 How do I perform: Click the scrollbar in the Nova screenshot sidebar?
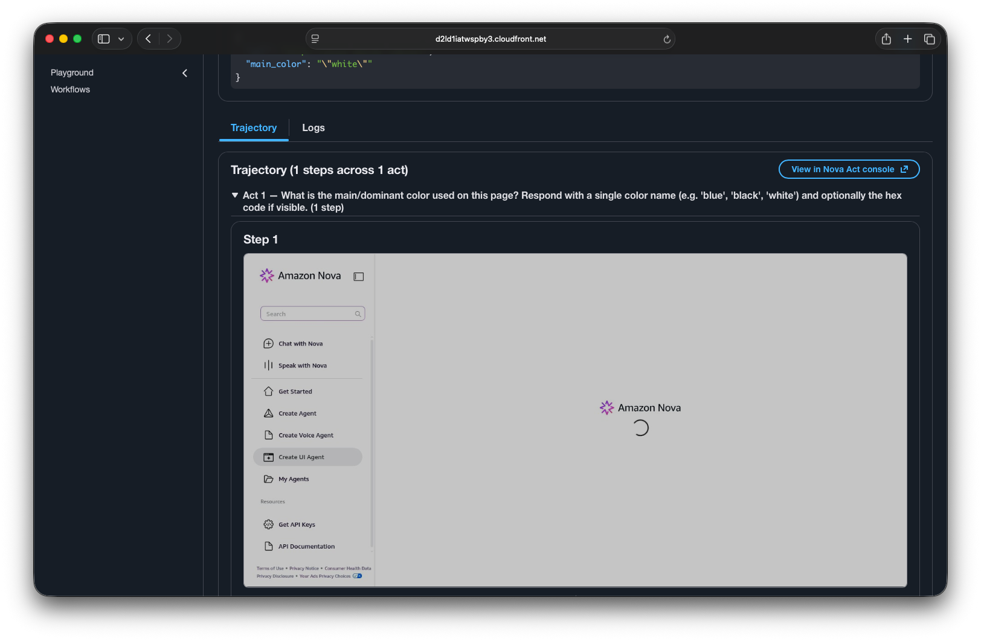[372, 444]
